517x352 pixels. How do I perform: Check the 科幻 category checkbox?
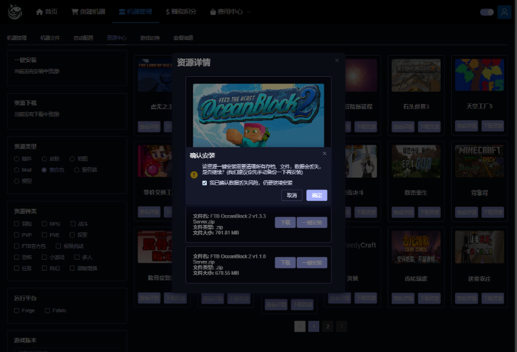[x=44, y=268]
